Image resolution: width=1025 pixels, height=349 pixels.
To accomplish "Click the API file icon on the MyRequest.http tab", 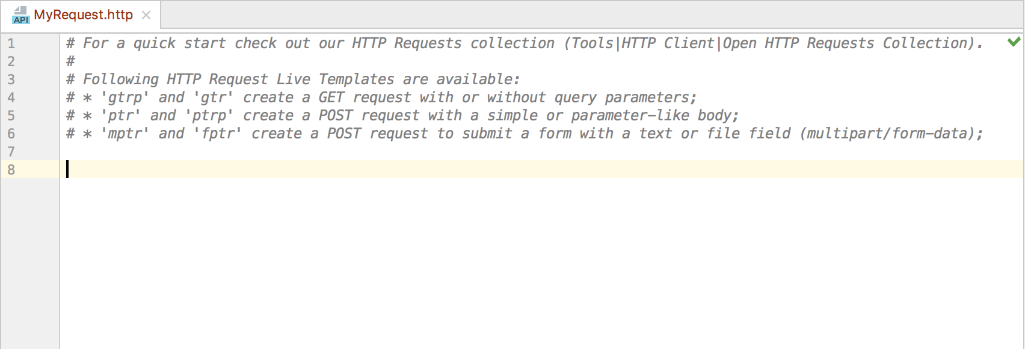I will pyautogui.click(x=20, y=15).
